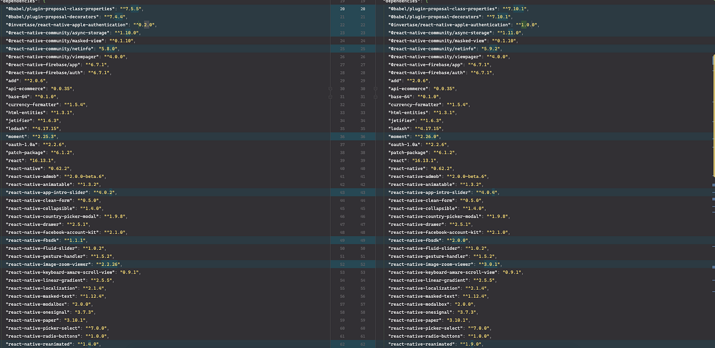The width and height of the screenshot is (715, 348).
Task: Click the right pane's line number 25
Action: tap(363, 49)
